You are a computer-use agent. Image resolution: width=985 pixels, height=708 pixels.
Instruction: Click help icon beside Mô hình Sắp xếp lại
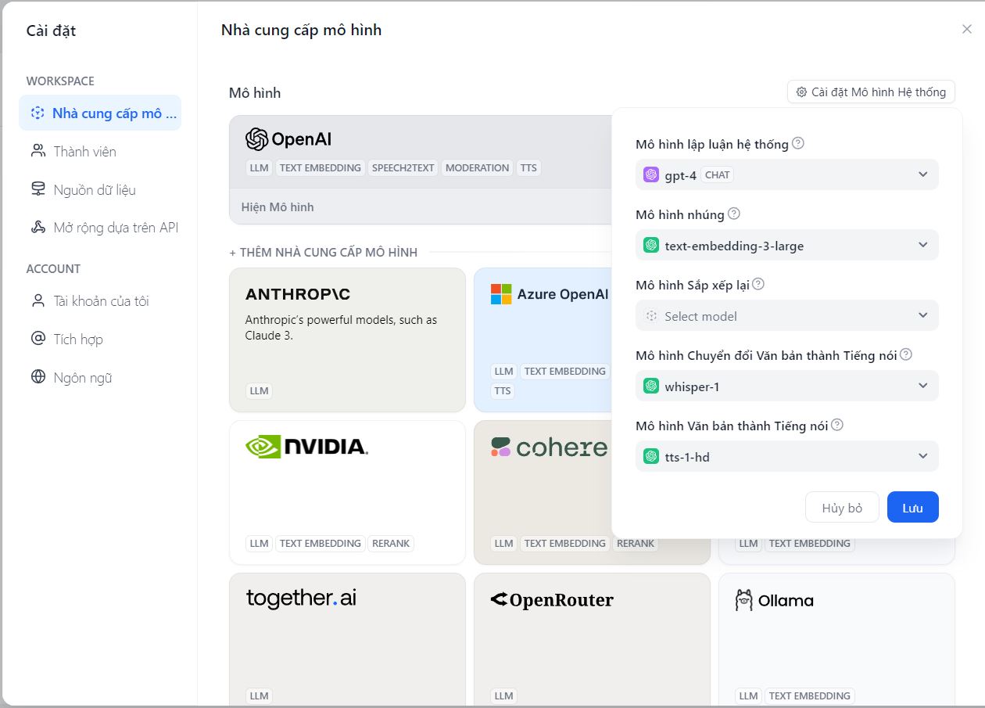point(758,284)
